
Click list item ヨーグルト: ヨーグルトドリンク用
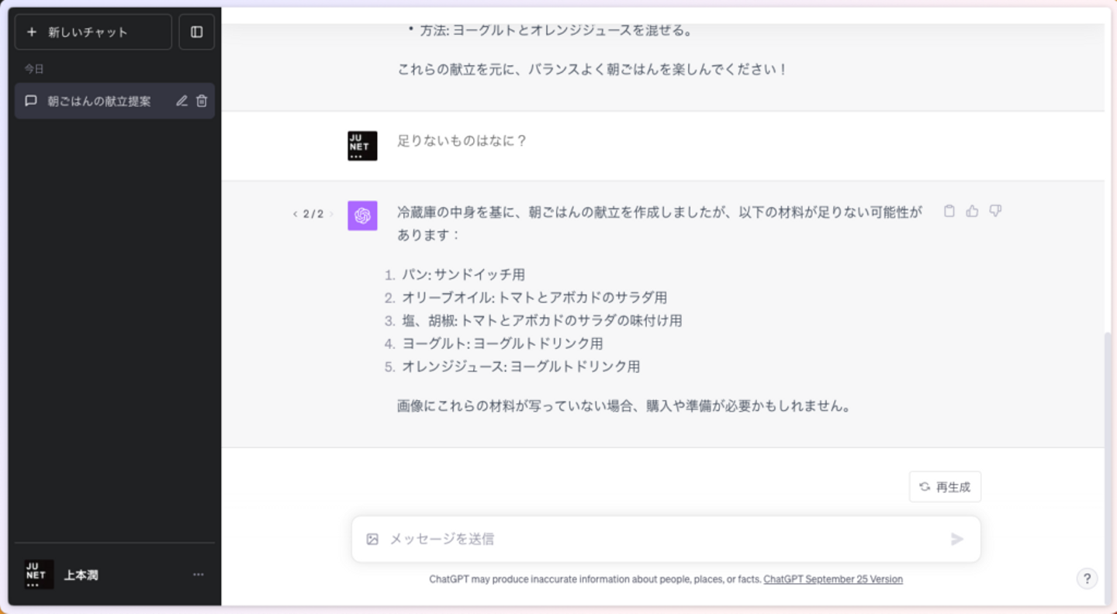click(x=502, y=343)
